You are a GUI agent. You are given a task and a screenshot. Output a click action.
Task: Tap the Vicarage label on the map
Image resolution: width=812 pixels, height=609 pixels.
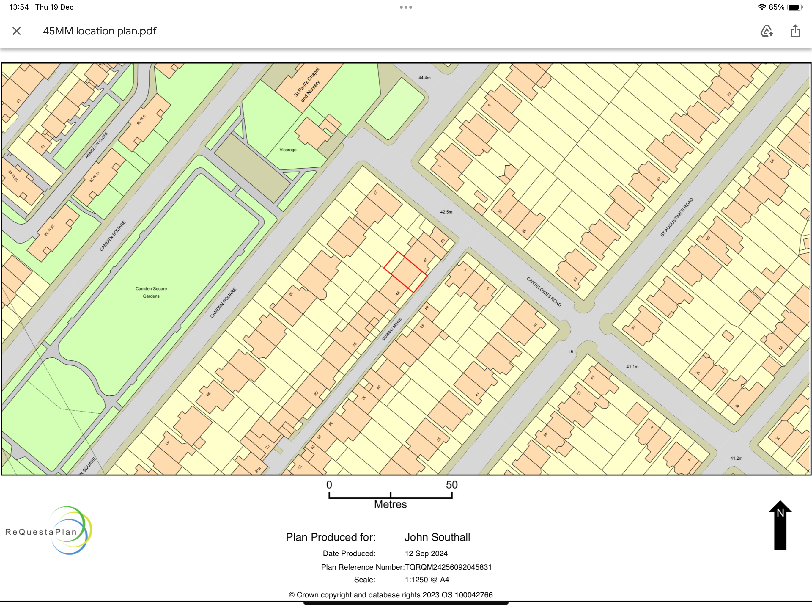click(288, 150)
